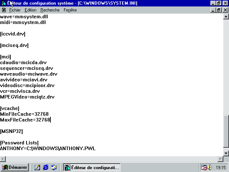
Task: Click the [iccvid.drv] section header
Action: coord(13,34)
